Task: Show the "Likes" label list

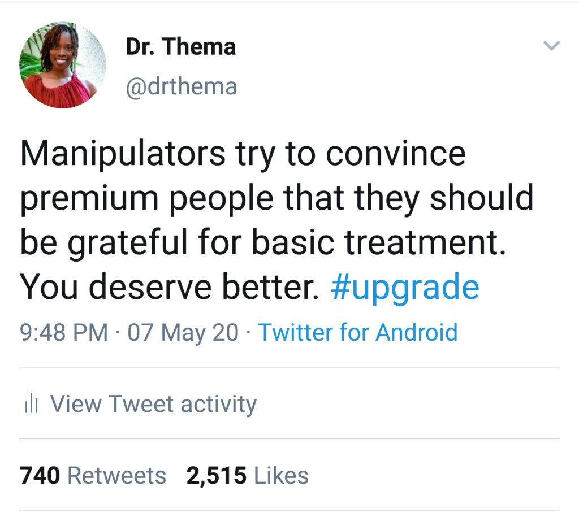Action: click(281, 476)
